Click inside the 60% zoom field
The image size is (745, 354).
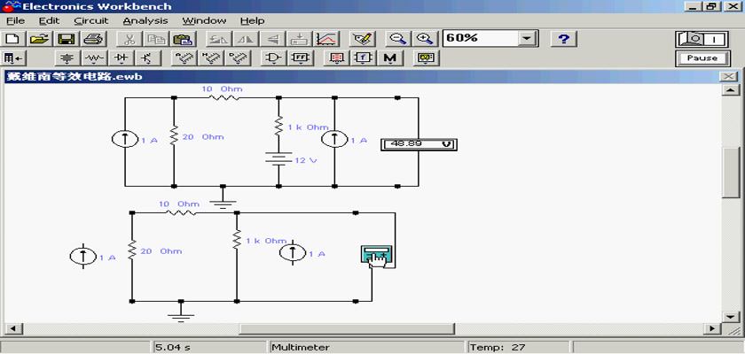481,39
